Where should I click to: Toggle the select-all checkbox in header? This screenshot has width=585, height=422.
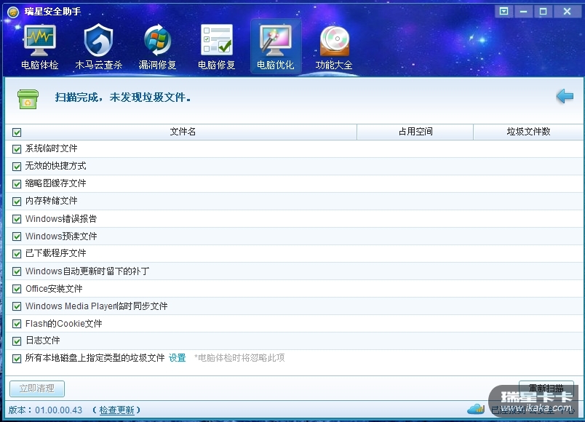tap(17, 132)
